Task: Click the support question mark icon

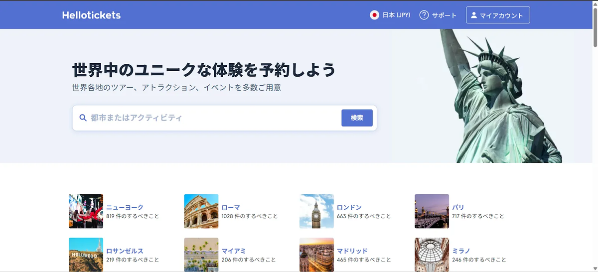Action: (424, 15)
